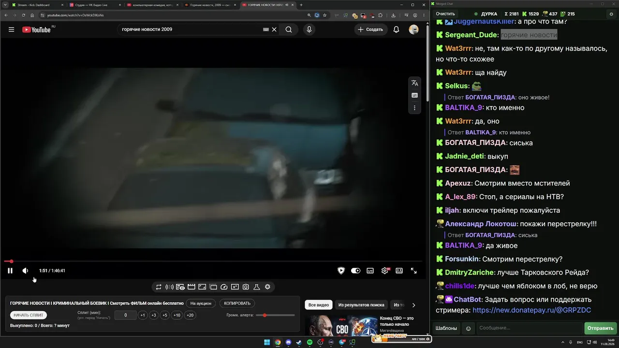This screenshot has width=619, height=348.
Task: Expand the tab search dropdown arrow
Action: pyautogui.click(x=5, y=5)
